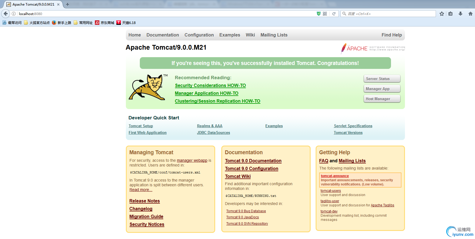475x239 pixels.
Task: Open the 天猫6.18 bookmark
Action: (x=126, y=23)
